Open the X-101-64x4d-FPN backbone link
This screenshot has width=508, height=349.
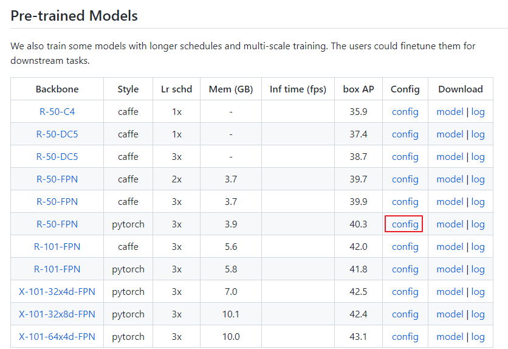pos(57,337)
